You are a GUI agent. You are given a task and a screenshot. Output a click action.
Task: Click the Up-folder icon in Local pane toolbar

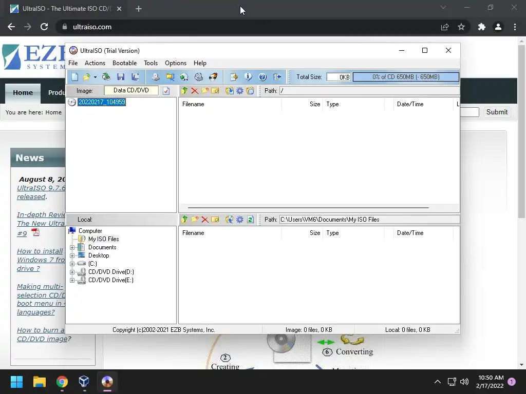click(184, 220)
